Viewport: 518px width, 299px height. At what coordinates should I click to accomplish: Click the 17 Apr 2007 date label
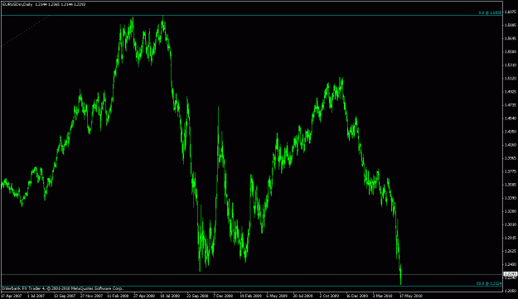tap(12, 296)
